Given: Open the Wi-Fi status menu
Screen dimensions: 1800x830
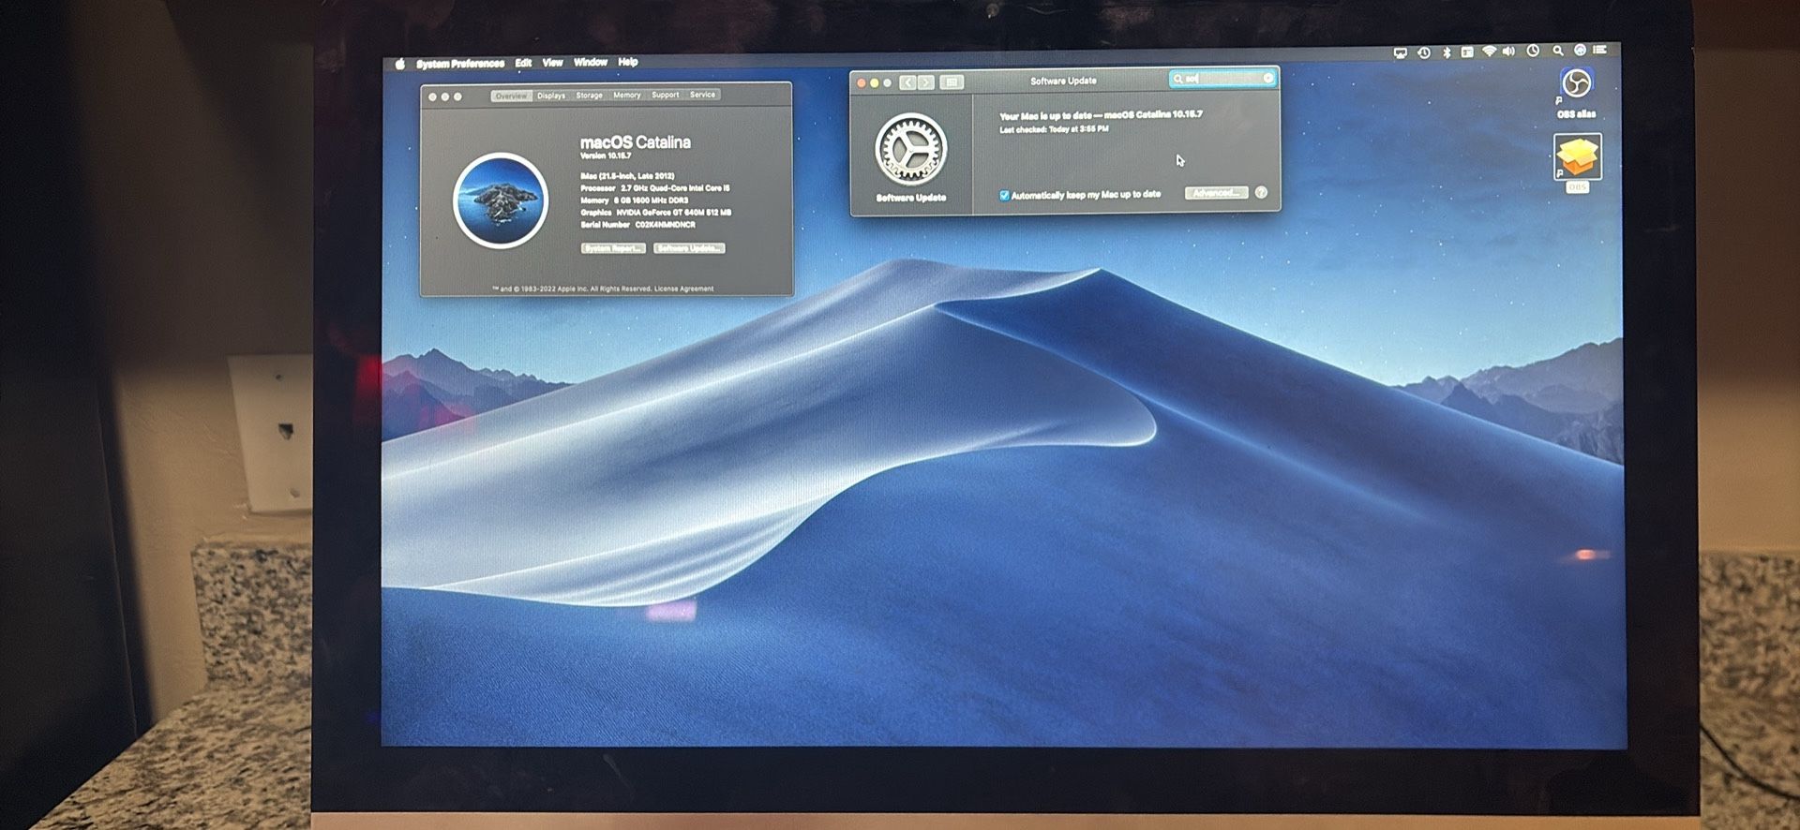Looking at the screenshot, I should click(x=1489, y=52).
